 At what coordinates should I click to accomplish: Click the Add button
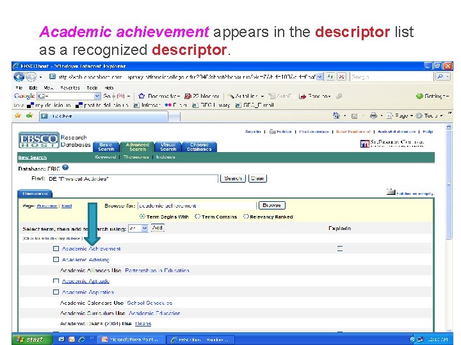click(x=158, y=227)
